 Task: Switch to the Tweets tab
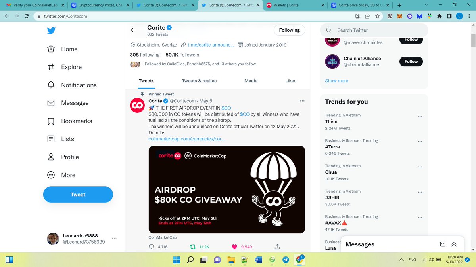146,81
